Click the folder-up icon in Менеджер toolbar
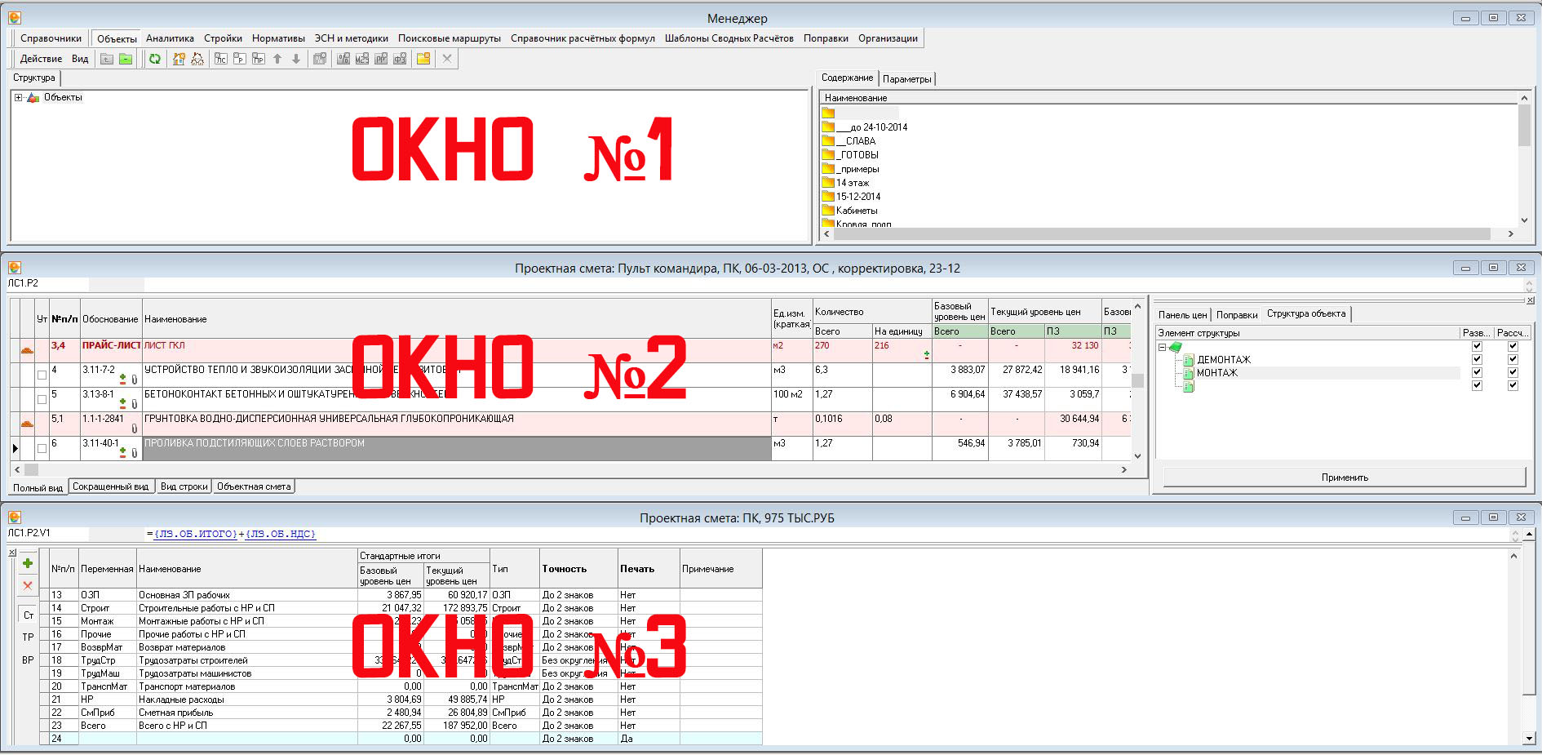This screenshot has height=755, width=1542. click(107, 59)
